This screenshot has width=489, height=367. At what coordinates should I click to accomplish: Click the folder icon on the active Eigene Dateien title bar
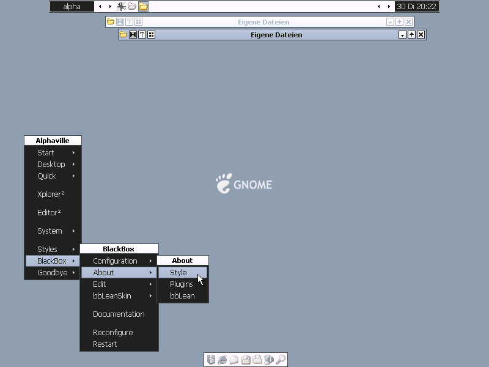coord(123,34)
